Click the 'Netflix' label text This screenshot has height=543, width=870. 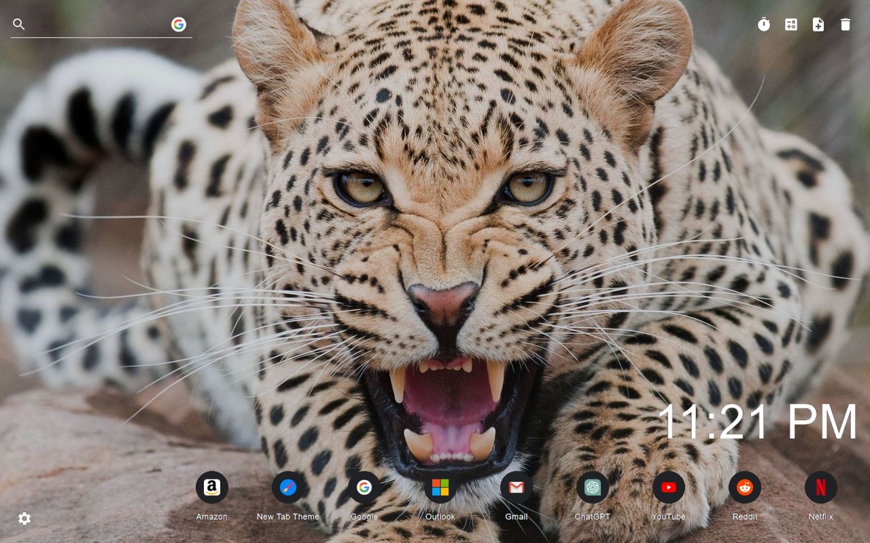pos(821,517)
